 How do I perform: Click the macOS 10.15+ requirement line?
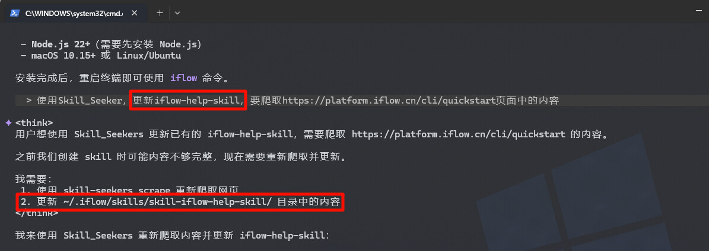tap(101, 56)
